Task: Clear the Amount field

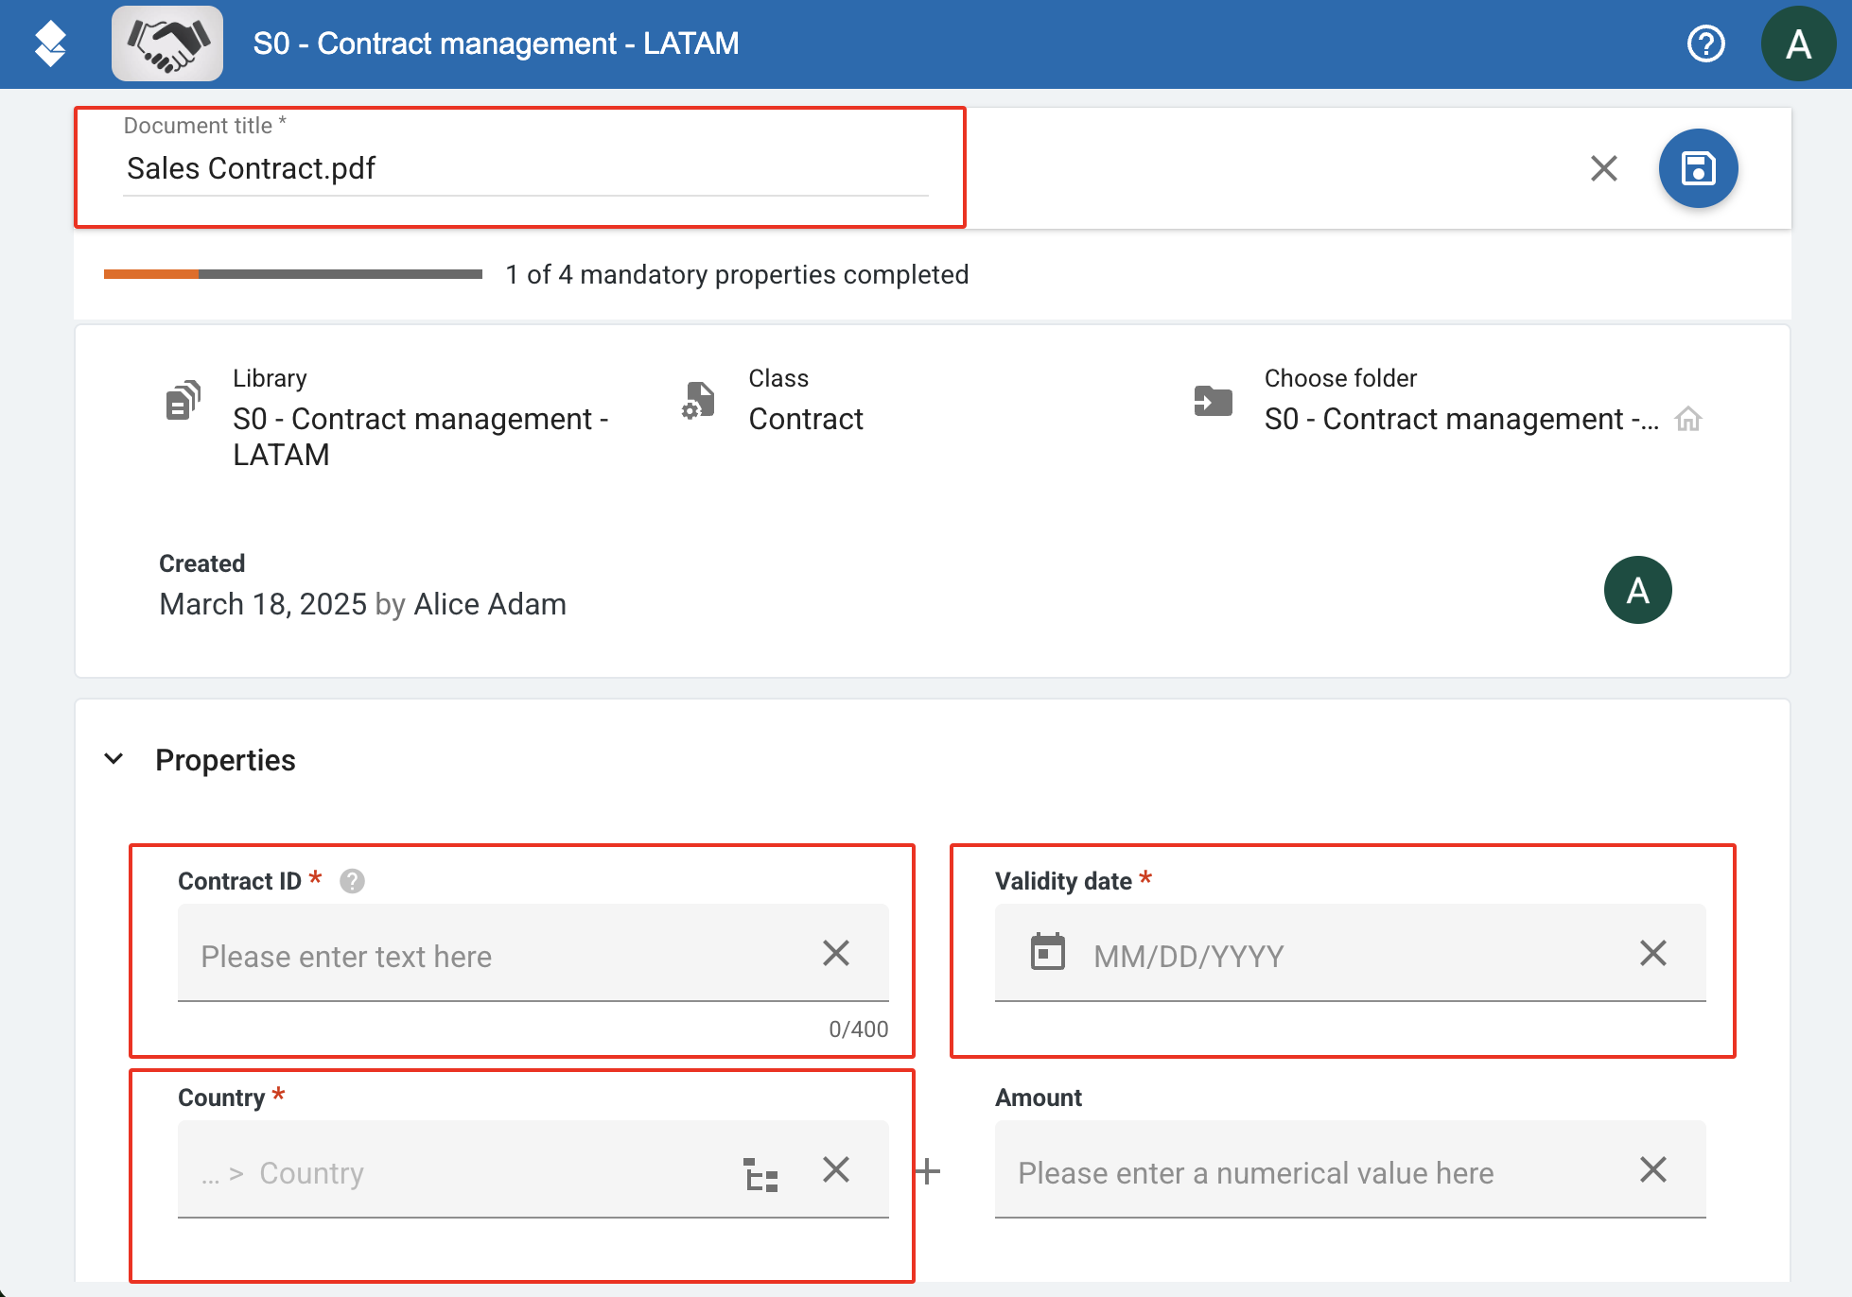Action: click(x=1653, y=1170)
